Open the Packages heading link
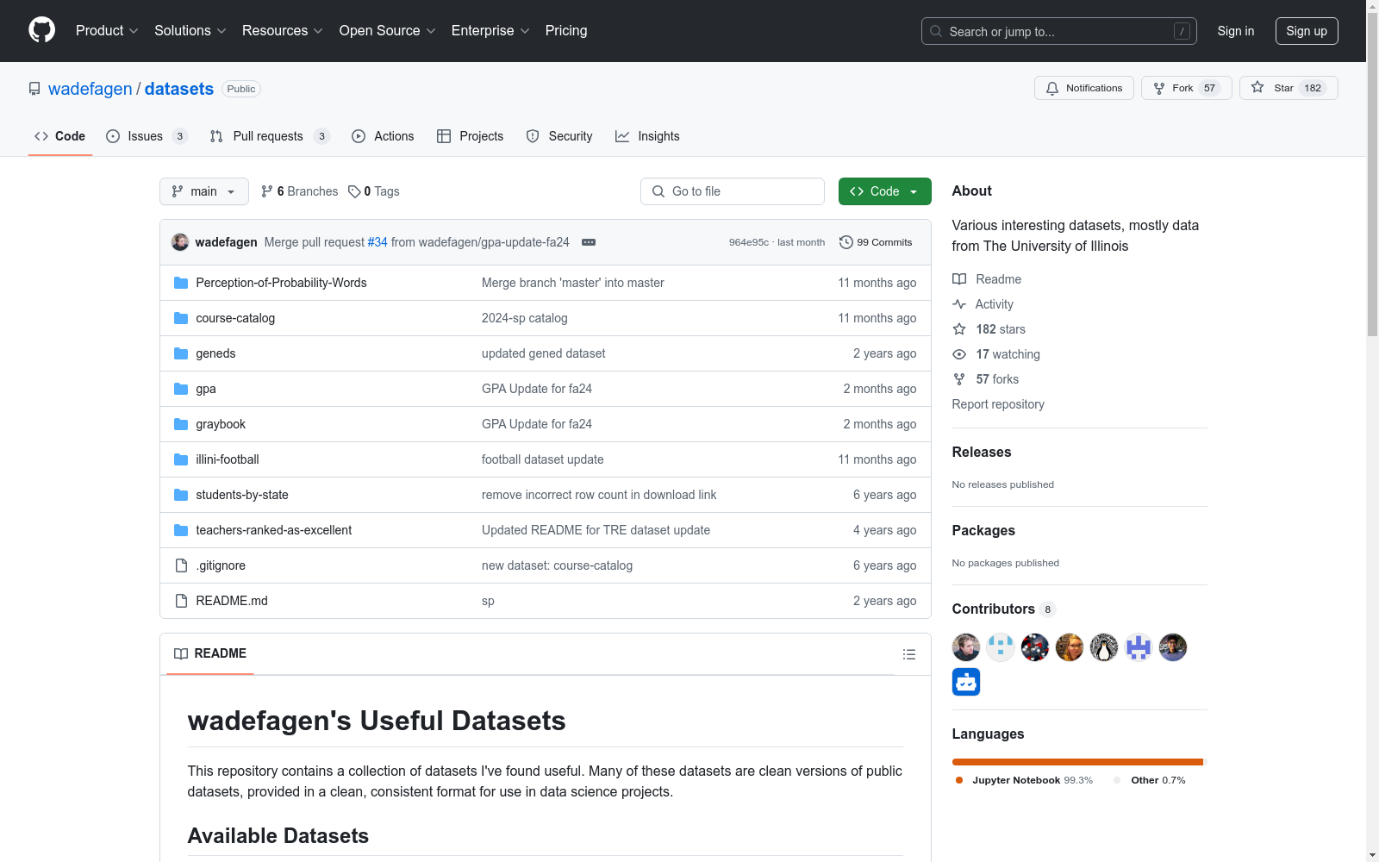 [x=983, y=530]
